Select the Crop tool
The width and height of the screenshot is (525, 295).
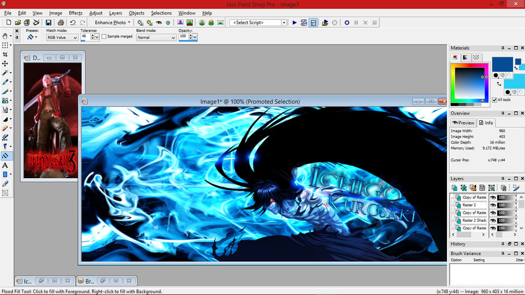click(x=5, y=54)
